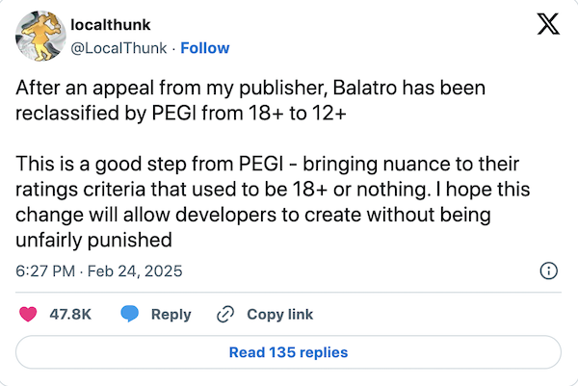Click the 6:27 PM time text
578x386 pixels.
coord(44,271)
